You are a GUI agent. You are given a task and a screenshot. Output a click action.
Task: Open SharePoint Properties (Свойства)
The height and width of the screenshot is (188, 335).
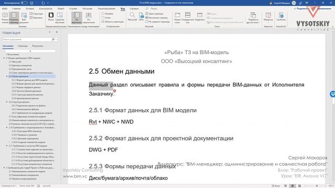281,17
